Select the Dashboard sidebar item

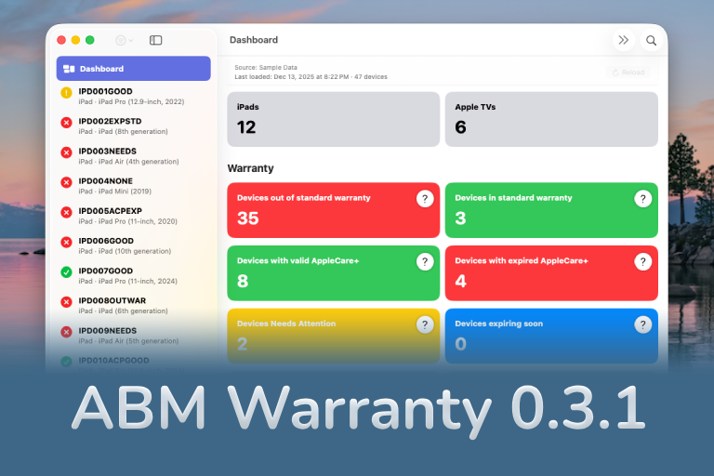click(x=134, y=68)
